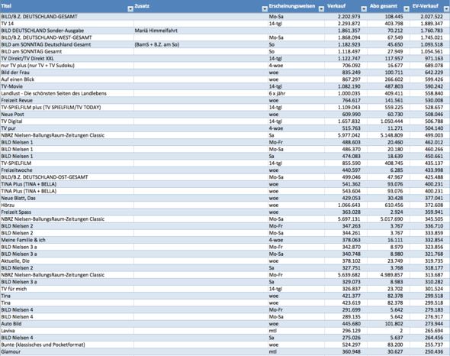Select the Freizeit Spass cell

tap(67, 212)
